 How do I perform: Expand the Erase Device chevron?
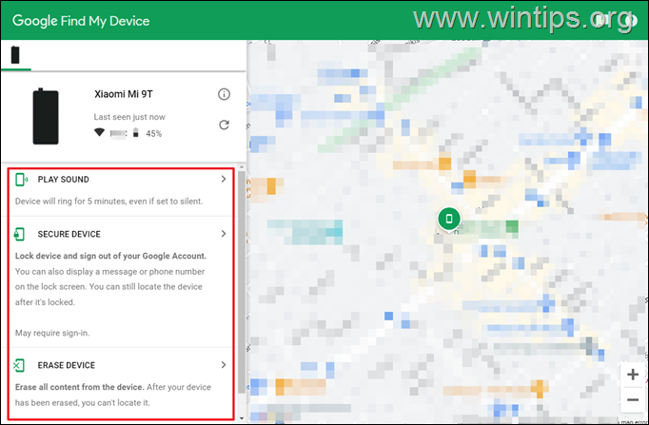tap(224, 365)
